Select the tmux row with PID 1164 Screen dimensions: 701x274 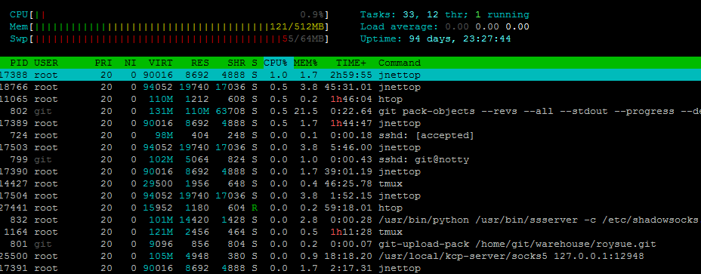pyautogui.click(x=350, y=232)
